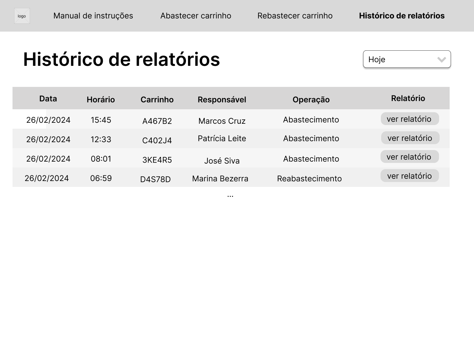The image size is (474, 337).
Task: Click time 15:45 cell
Action: [101, 120]
